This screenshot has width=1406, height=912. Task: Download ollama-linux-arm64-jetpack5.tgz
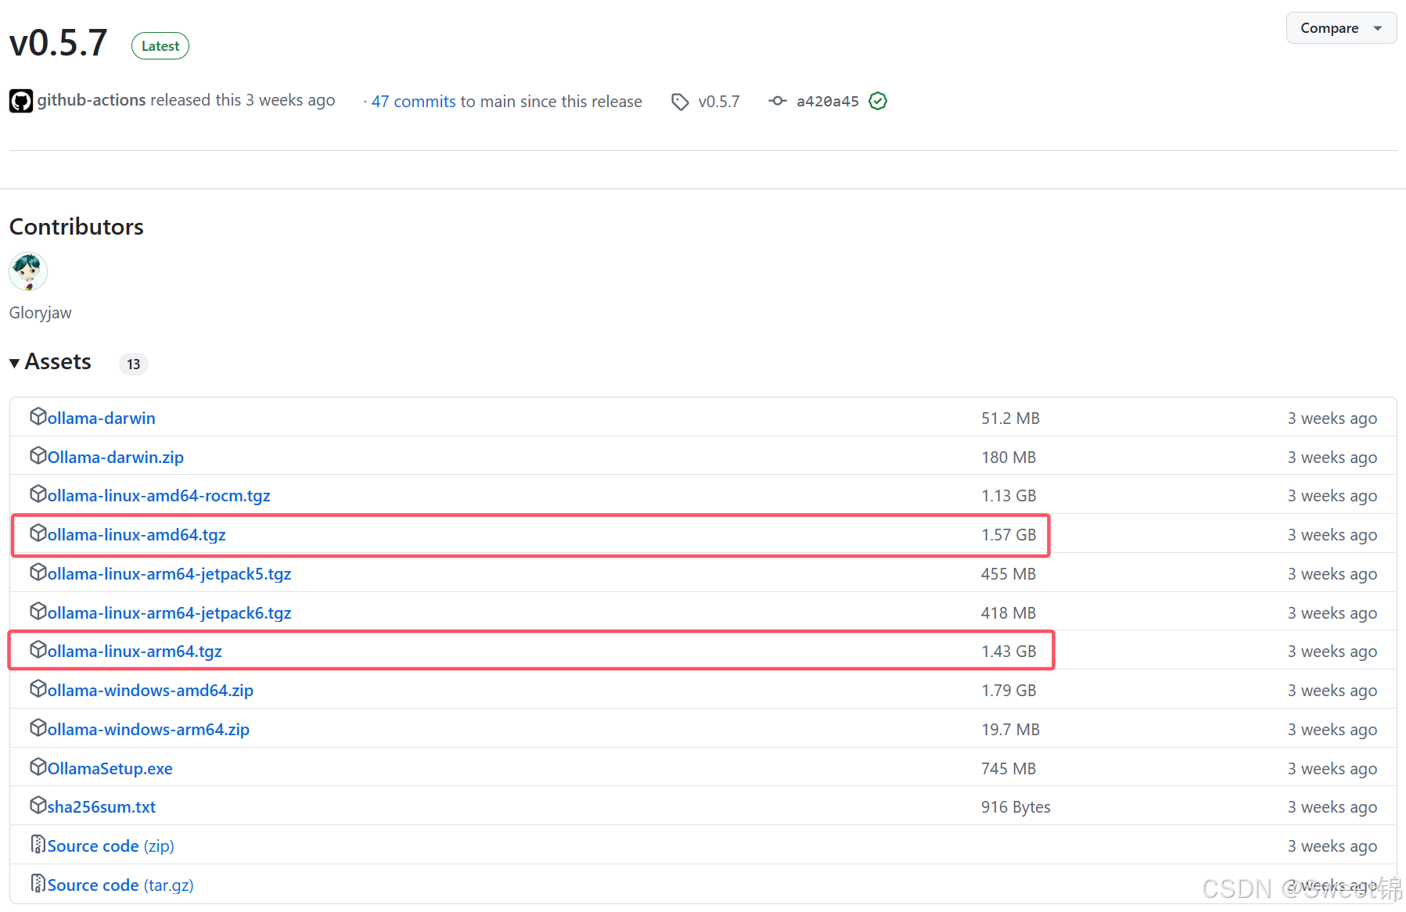pos(169,574)
